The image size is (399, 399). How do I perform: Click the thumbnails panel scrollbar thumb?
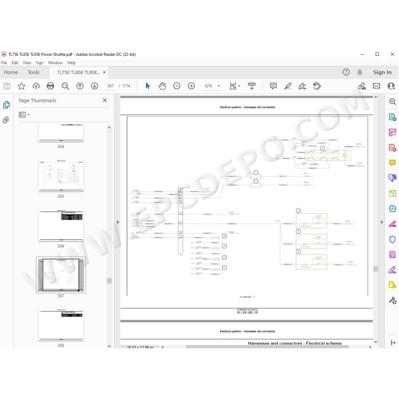tap(109, 280)
